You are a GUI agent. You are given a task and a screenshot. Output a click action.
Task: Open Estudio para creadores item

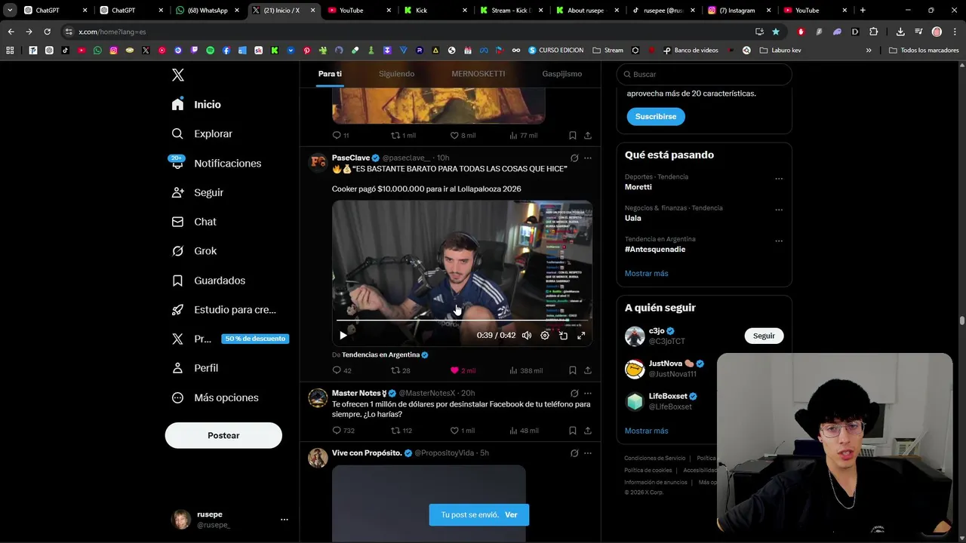tap(223, 309)
